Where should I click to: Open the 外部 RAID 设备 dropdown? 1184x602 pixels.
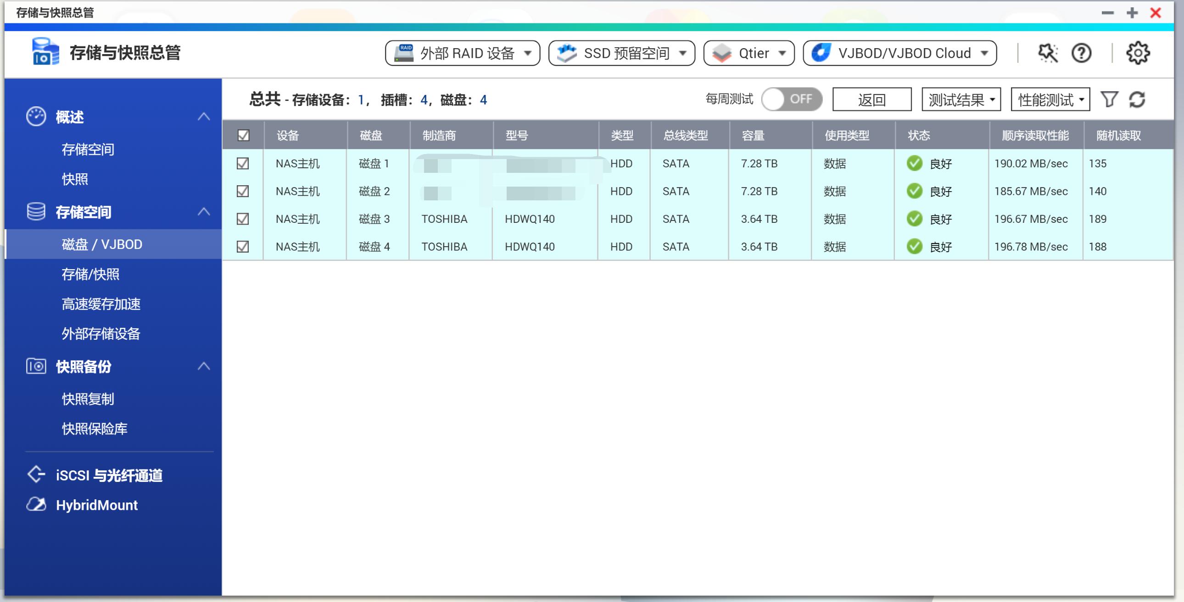[x=462, y=53]
